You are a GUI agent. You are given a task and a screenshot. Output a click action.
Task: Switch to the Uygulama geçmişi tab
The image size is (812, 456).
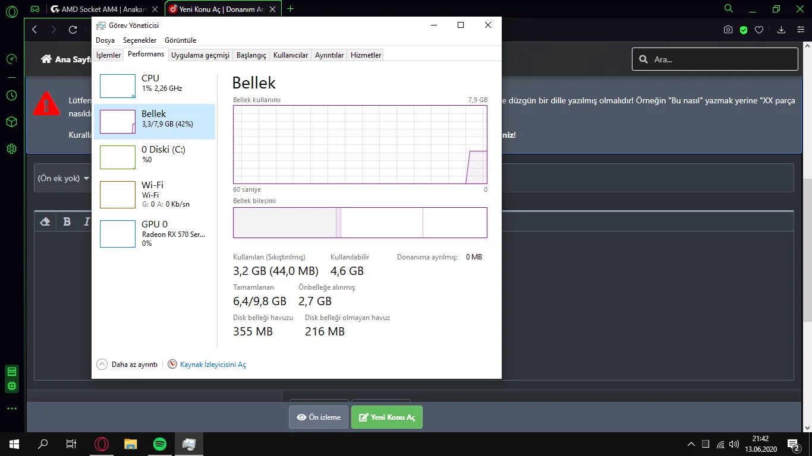click(x=200, y=55)
